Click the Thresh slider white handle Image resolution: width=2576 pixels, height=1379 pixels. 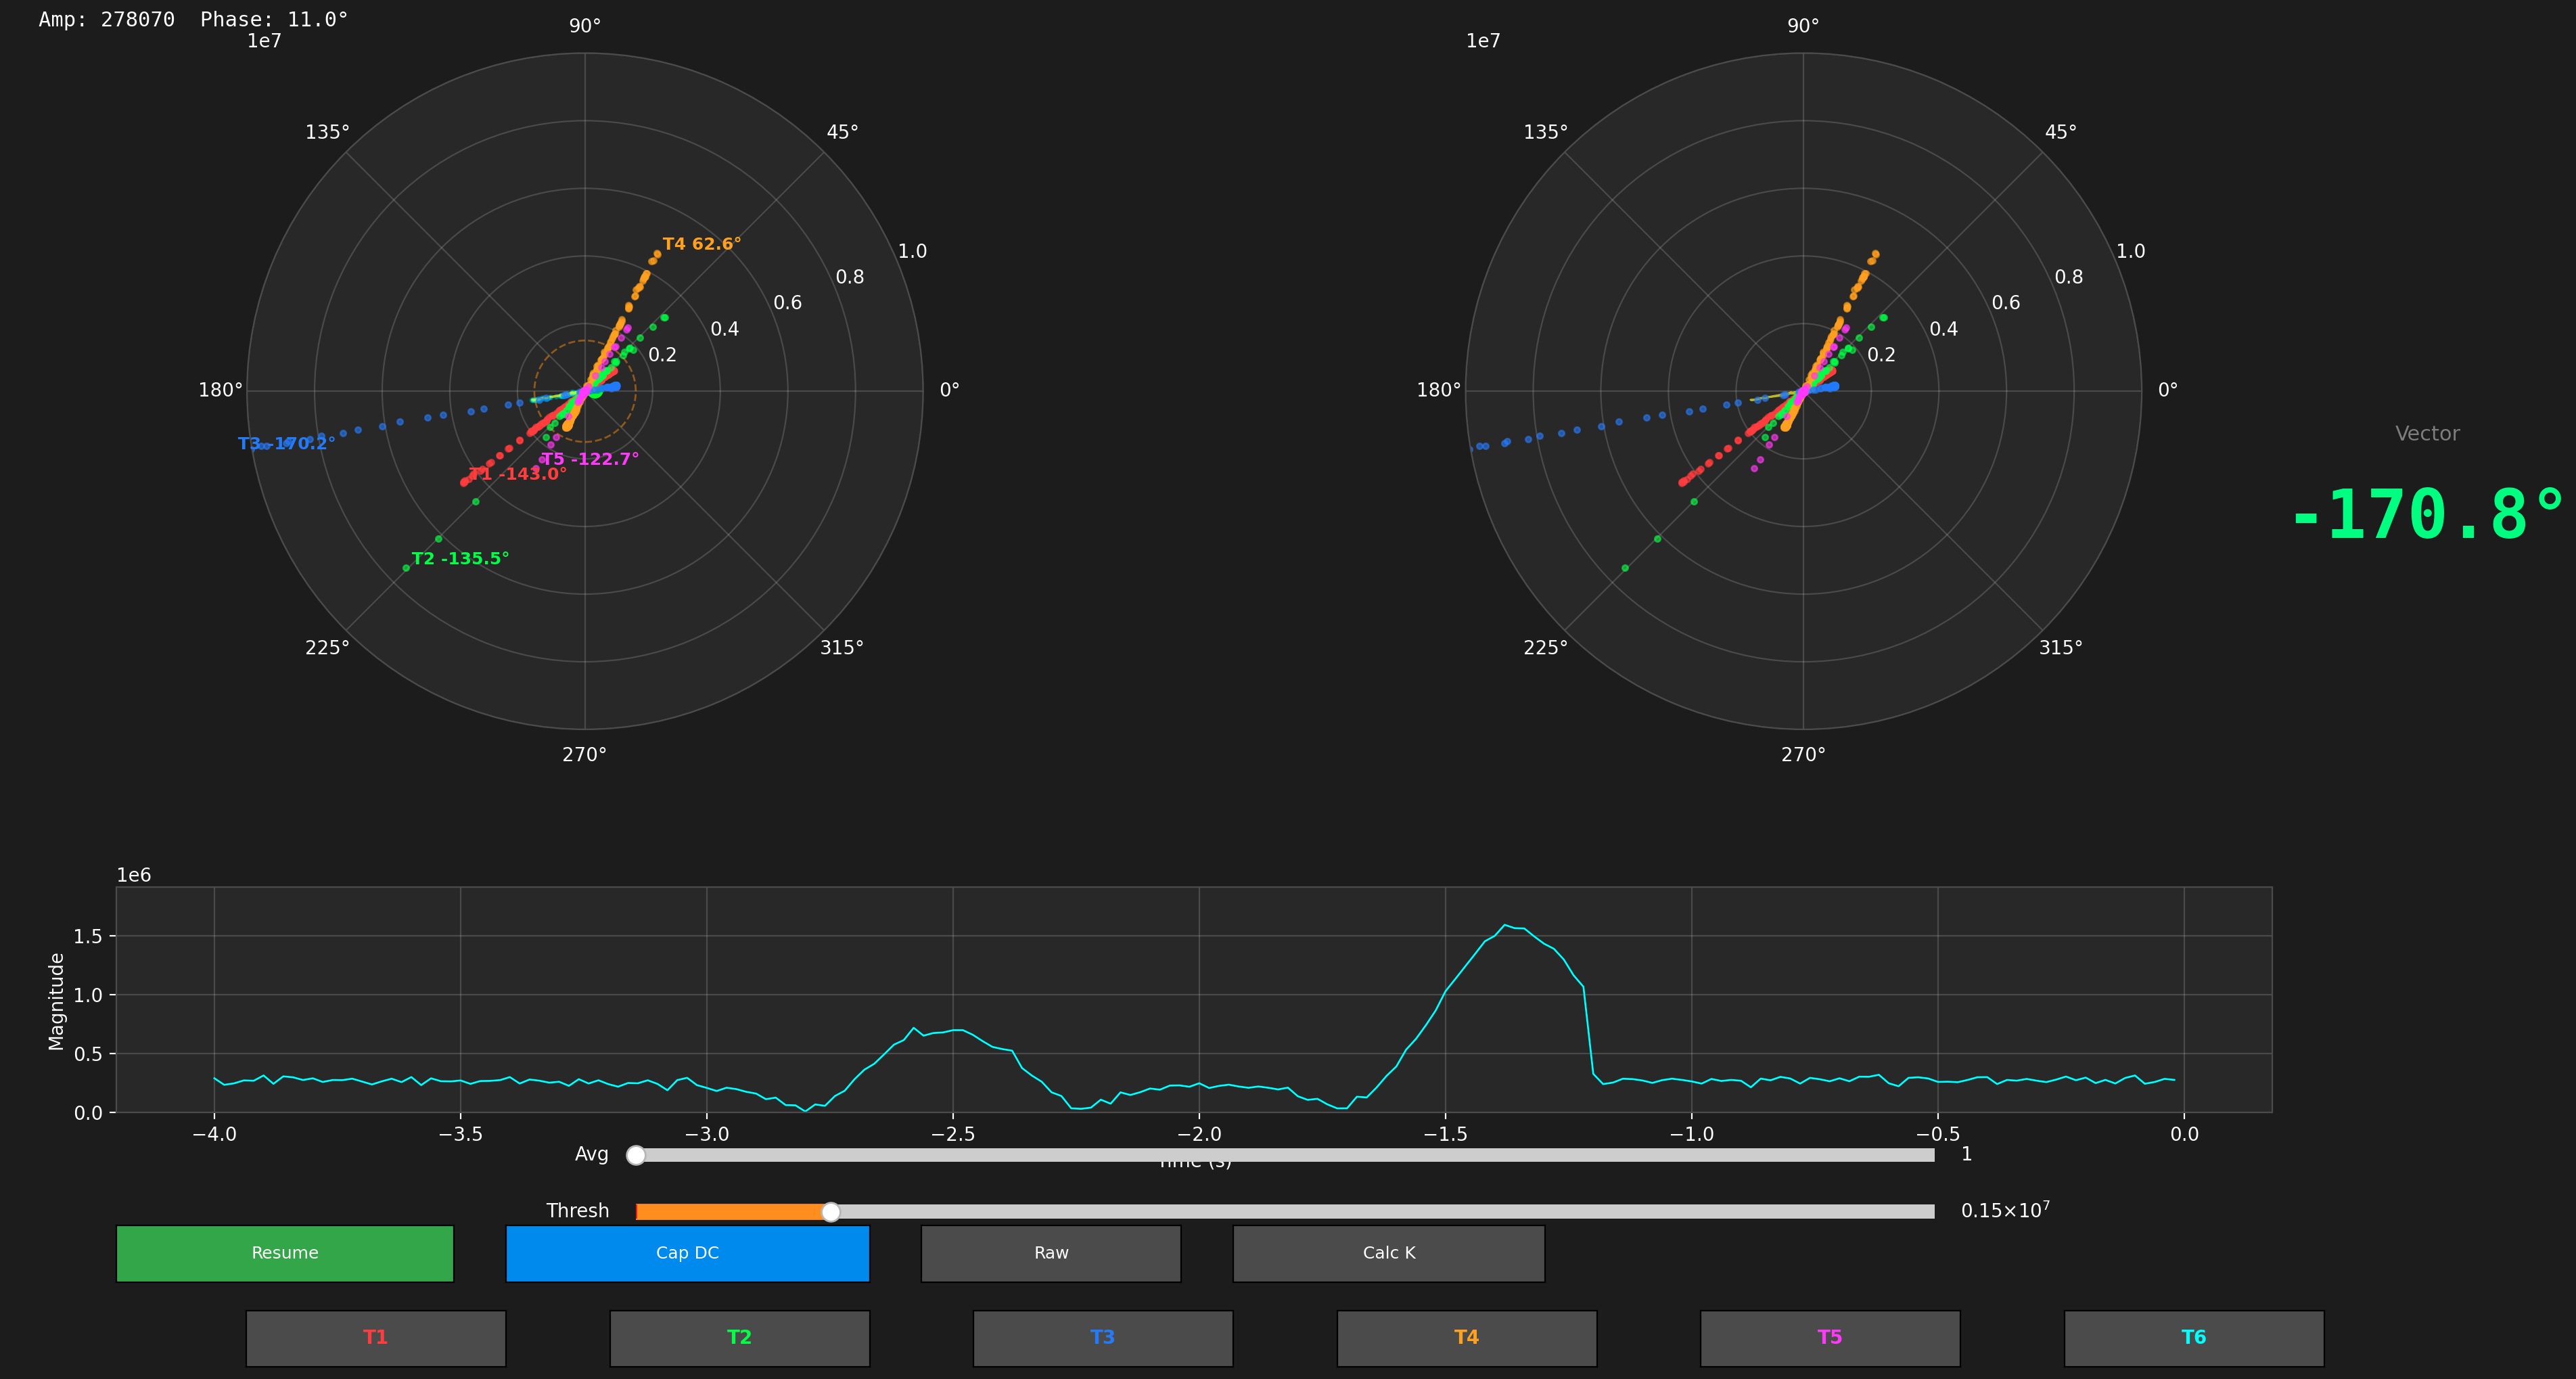[x=830, y=1212]
